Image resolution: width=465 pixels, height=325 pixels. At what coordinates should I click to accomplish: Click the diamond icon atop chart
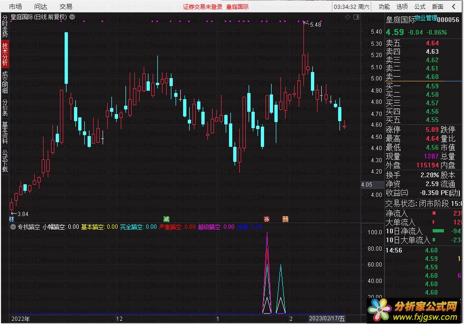pyautogui.click(x=347, y=17)
